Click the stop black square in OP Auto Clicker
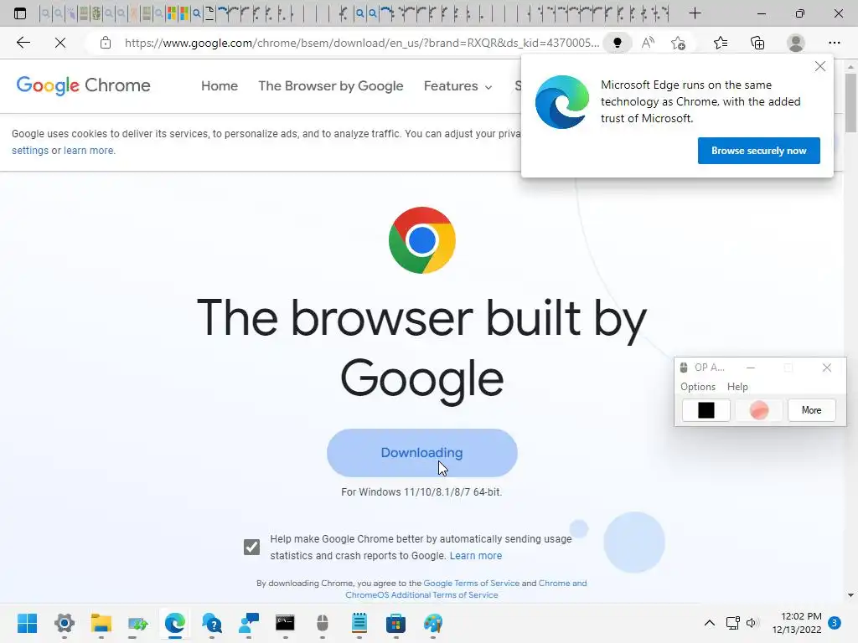 coord(706,410)
